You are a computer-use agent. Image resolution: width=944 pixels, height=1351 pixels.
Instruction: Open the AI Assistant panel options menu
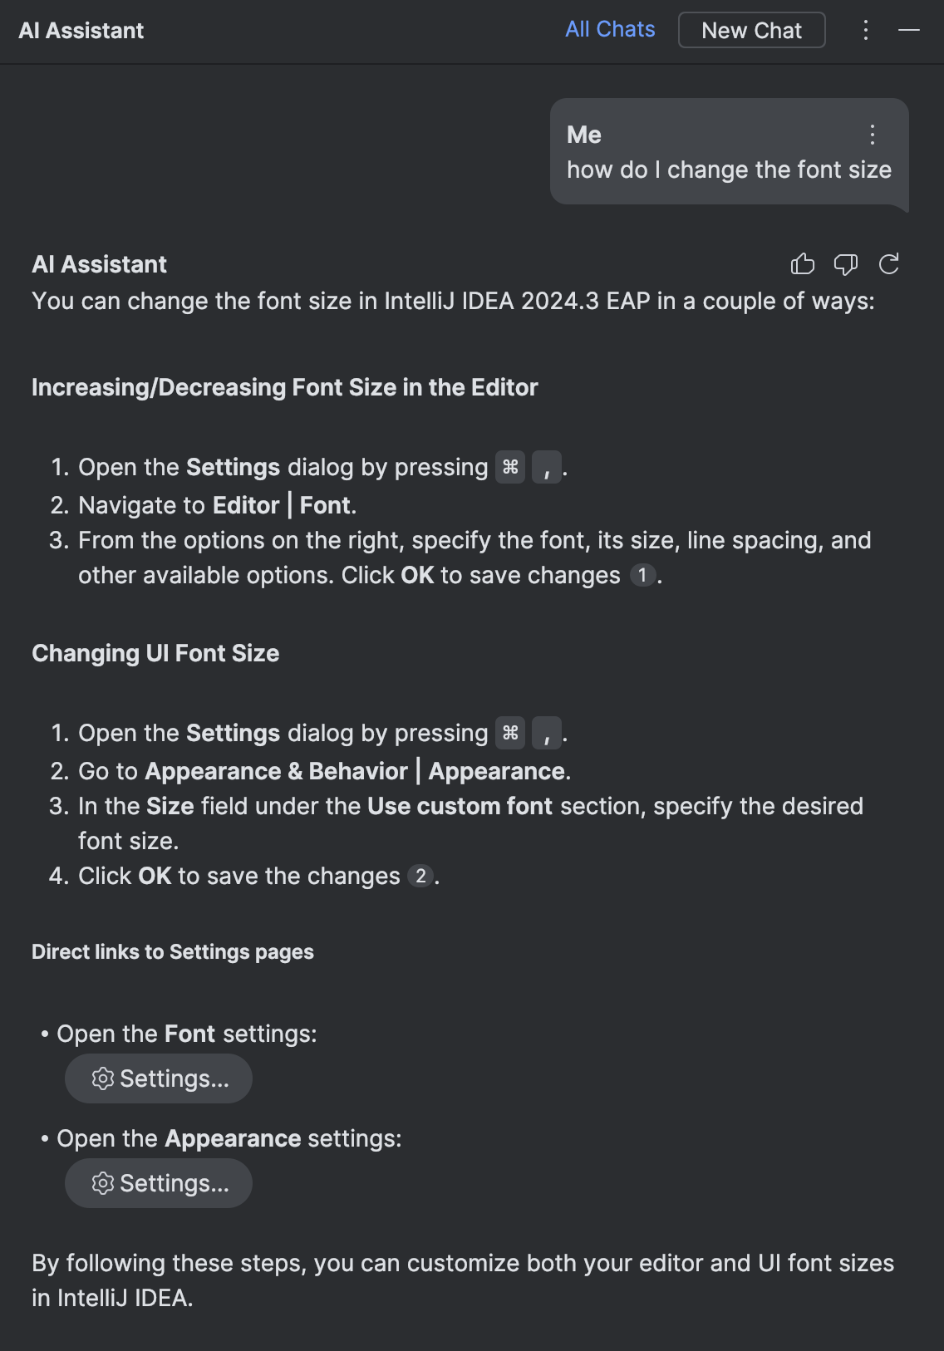click(x=866, y=30)
